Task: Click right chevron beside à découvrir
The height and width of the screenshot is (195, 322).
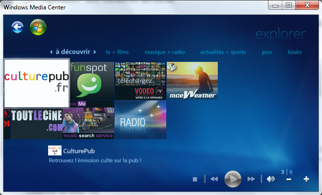Action: pyautogui.click(x=94, y=52)
